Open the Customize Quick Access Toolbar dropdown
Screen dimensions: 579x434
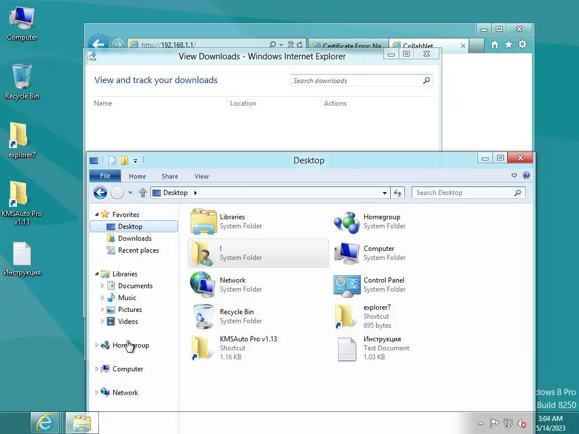click(136, 161)
